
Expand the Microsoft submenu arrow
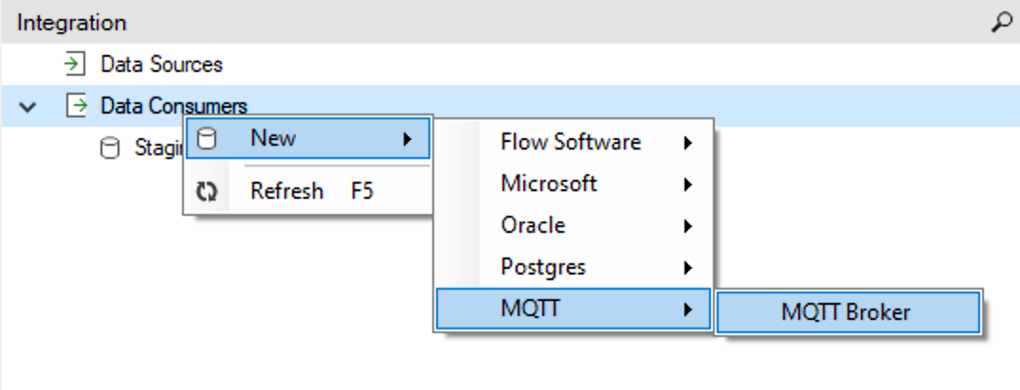(687, 185)
